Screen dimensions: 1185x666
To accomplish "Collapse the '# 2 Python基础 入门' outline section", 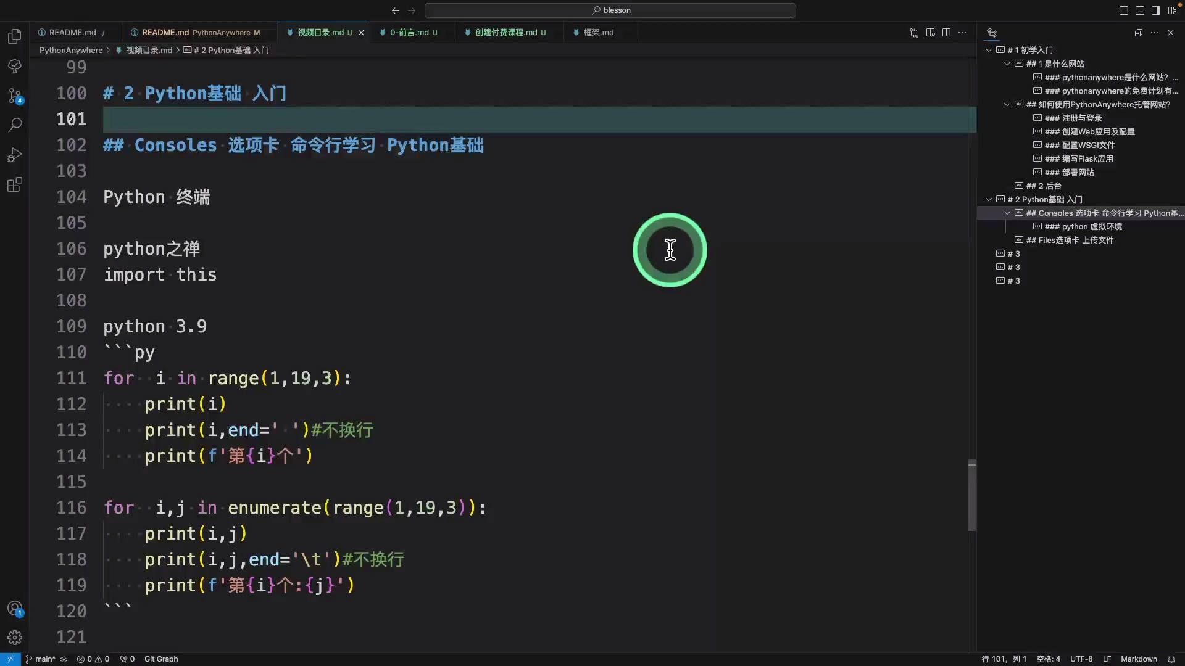I will click(989, 199).
